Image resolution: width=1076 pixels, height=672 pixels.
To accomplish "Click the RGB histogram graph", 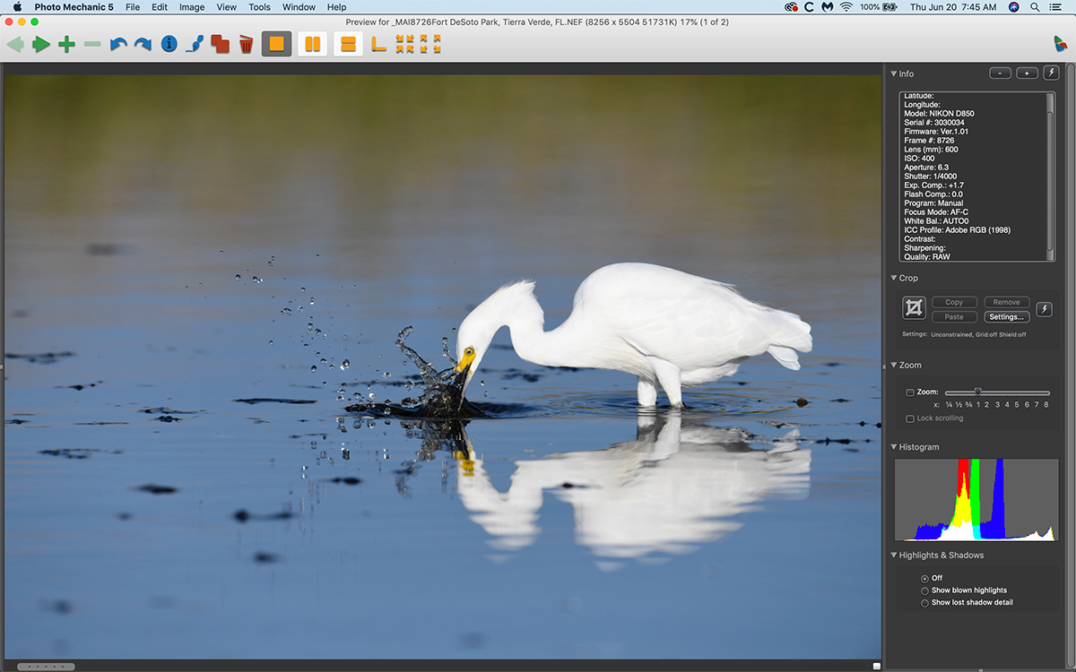I will (975, 499).
